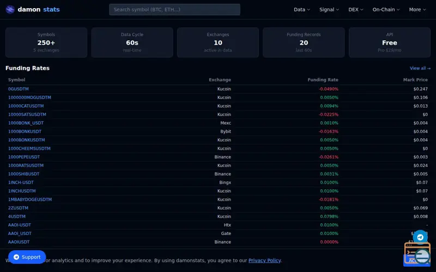Open the 10000SATSUSDTM symbol link
Image resolution: width=436 pixels, height=272 pixels.
27,114
